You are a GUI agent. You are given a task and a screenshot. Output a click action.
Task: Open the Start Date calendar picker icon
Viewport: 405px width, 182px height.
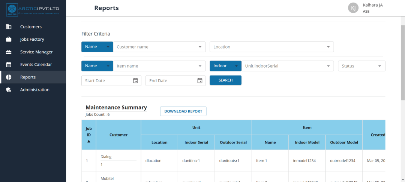(135, 81)
